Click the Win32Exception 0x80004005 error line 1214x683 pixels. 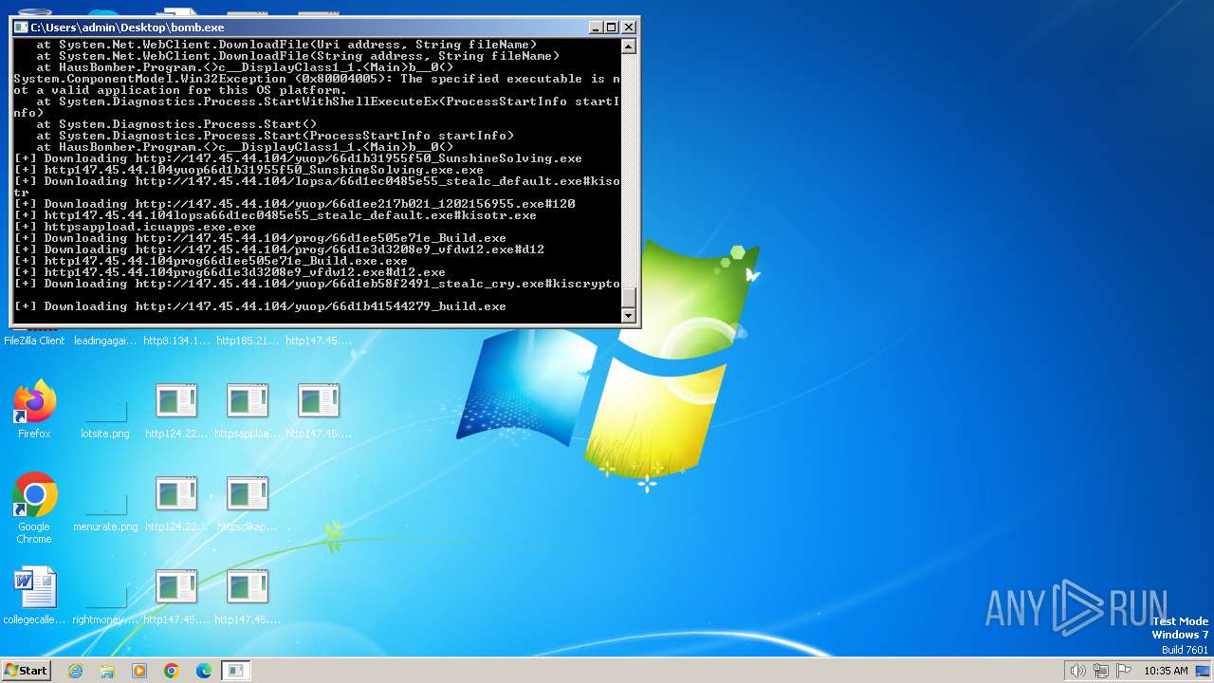coord(317,84)
